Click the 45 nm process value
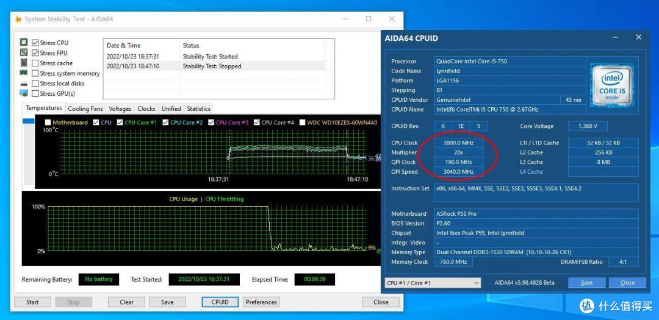 (573, 100)
